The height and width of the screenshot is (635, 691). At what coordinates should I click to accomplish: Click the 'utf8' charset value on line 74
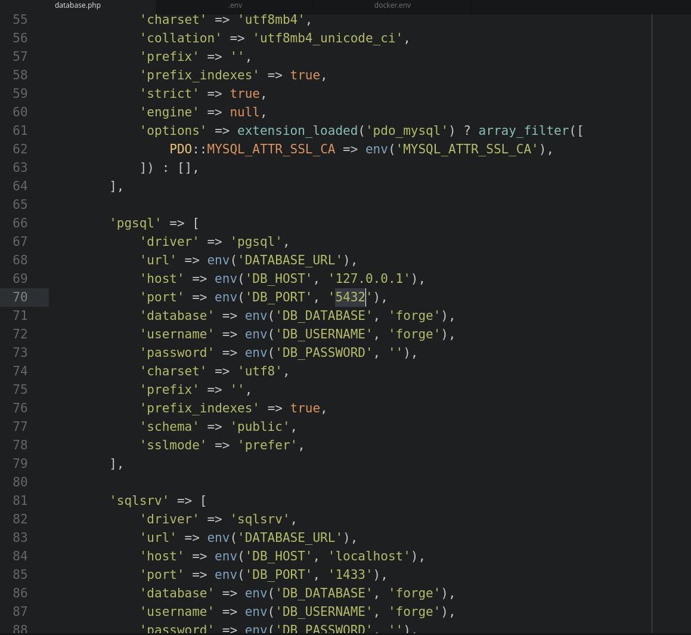coord(259,371)
